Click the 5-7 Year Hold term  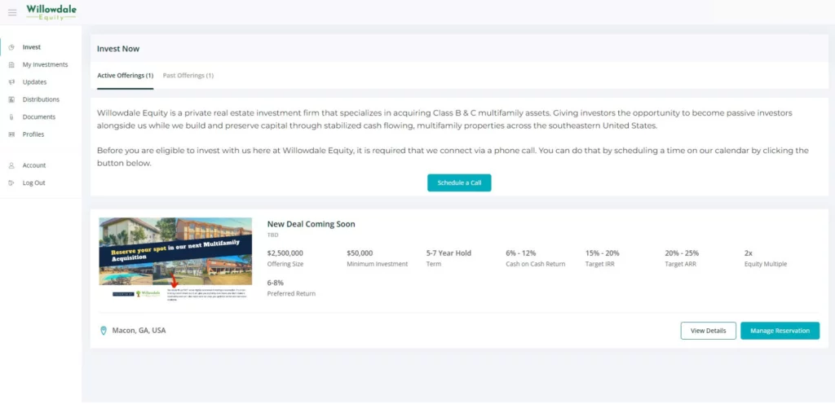coord(449,253)
